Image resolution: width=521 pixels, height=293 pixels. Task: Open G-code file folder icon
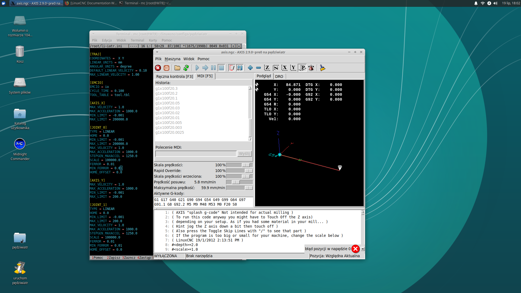pyautogui.click(x=177, y=68)
